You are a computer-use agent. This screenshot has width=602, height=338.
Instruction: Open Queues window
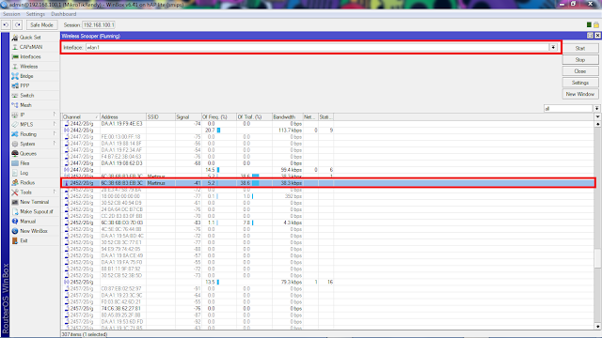click(28, 153)
